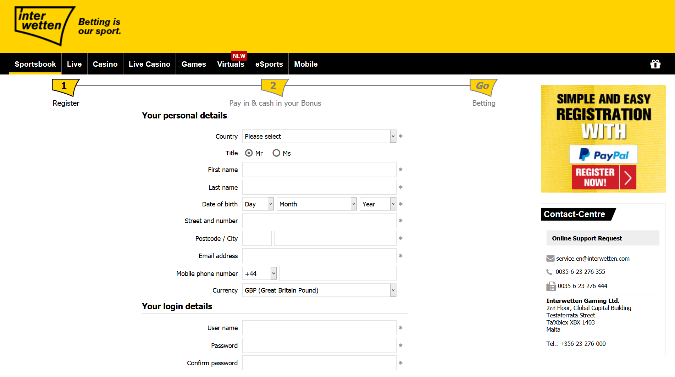Open the Live tab
The height and width of the screenshot is (377, 675).
(74, 64)
